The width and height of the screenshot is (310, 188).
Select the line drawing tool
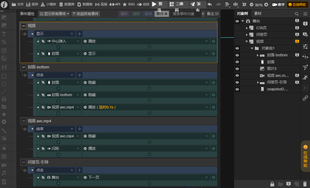[x=4, y=91]
